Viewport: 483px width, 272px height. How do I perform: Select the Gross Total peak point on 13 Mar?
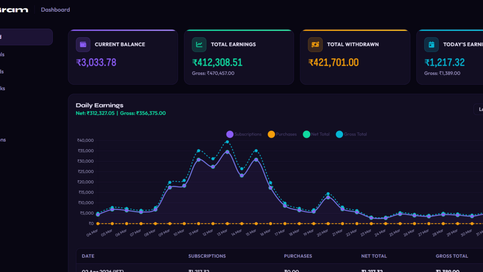coord(227,142)
